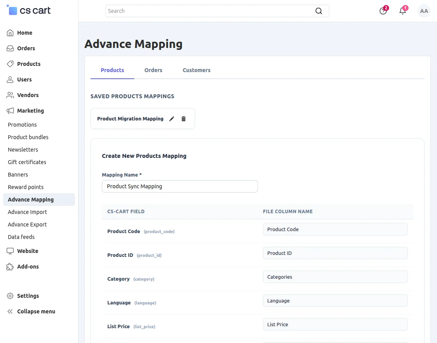437x343 pixels.
Task: Click the Mapping Name input field
Action: point(180,186)
